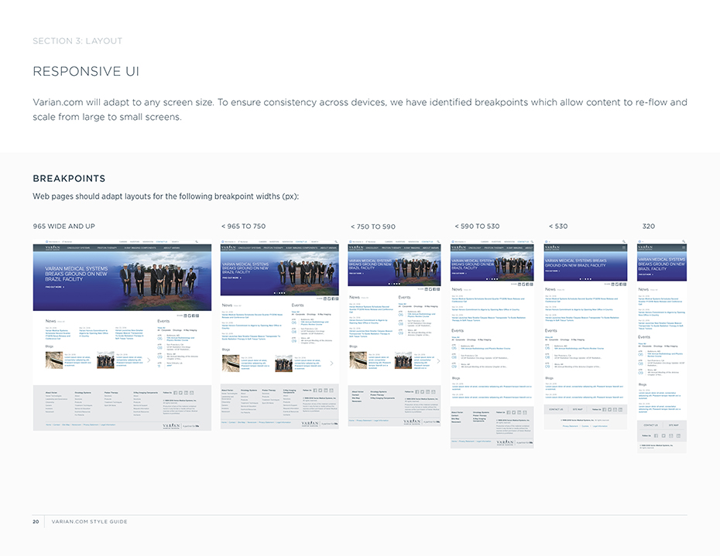Click the Varian logo in the 965 wide mockup header
This screenshot has height=556, width=720.
pos(53,248)
